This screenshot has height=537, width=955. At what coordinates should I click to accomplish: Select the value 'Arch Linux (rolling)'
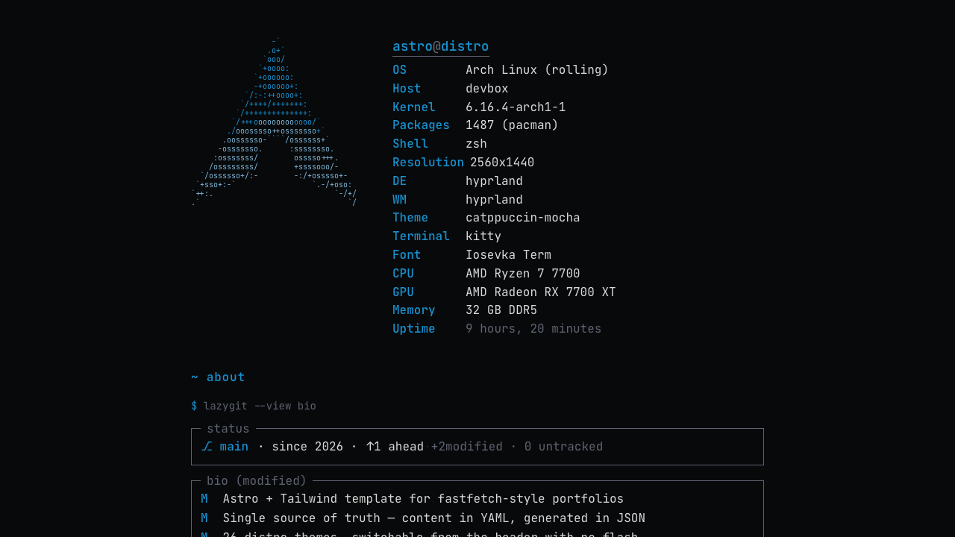point(537,70)
